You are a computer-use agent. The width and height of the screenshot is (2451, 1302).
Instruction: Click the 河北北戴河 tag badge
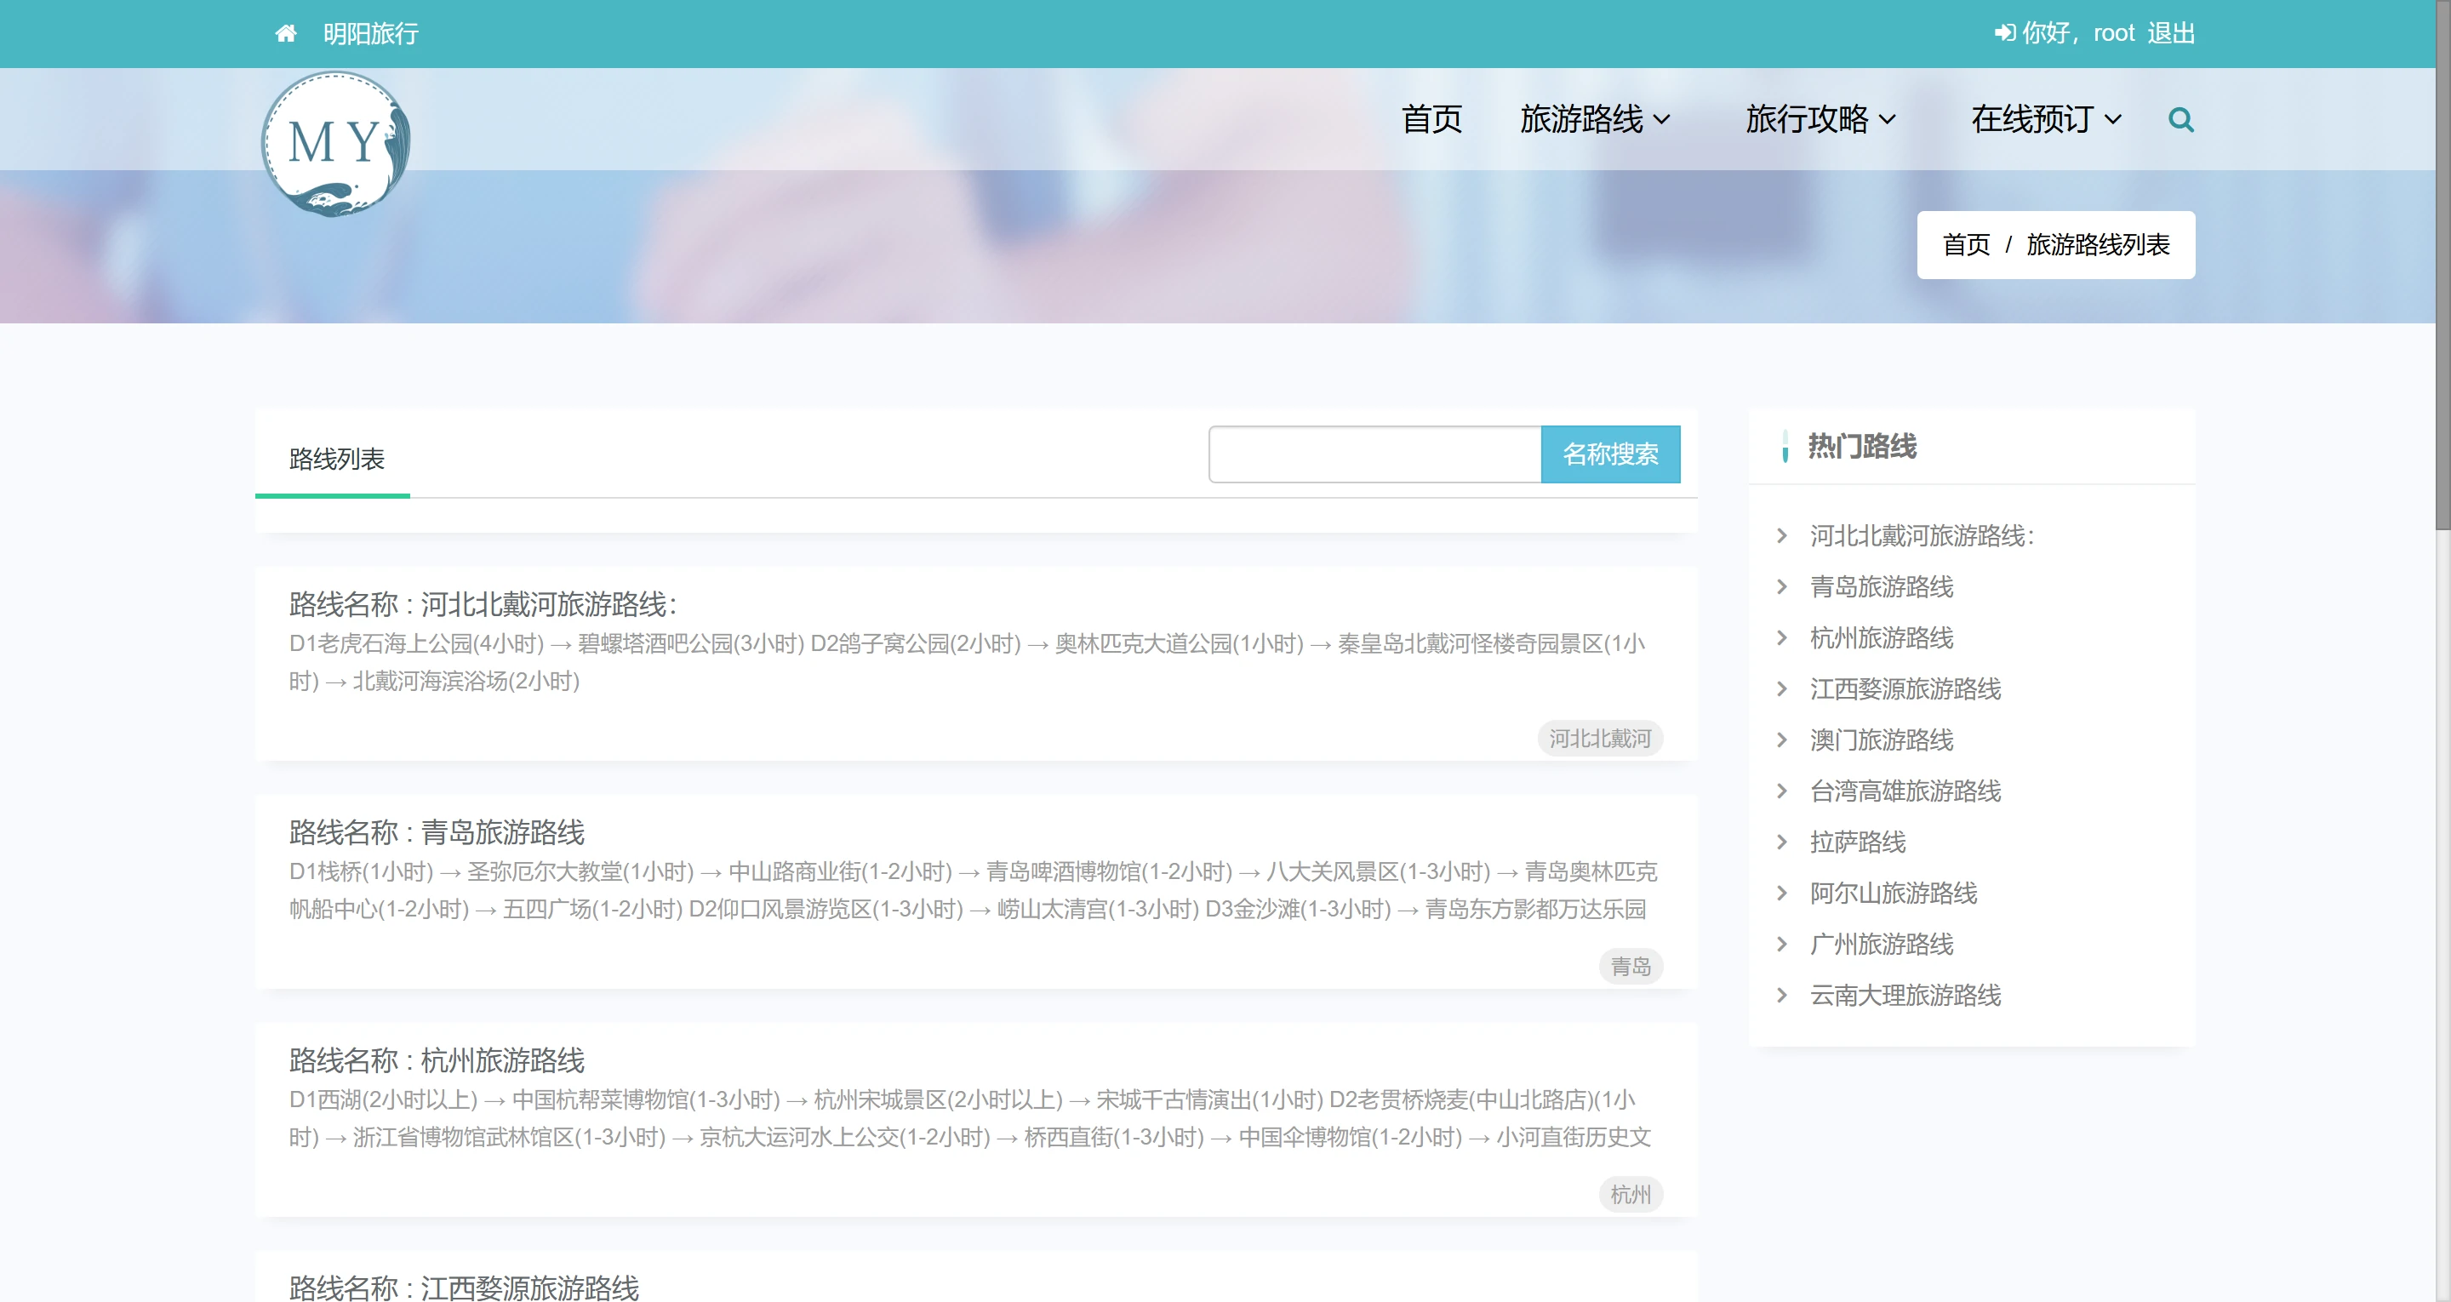(x=1598, y=740)
